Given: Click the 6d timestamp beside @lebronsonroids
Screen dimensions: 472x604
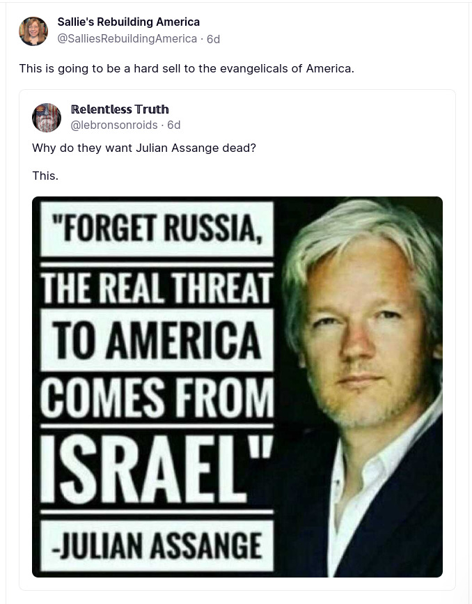Looking at the screenshot, I should tap(173, 125).
